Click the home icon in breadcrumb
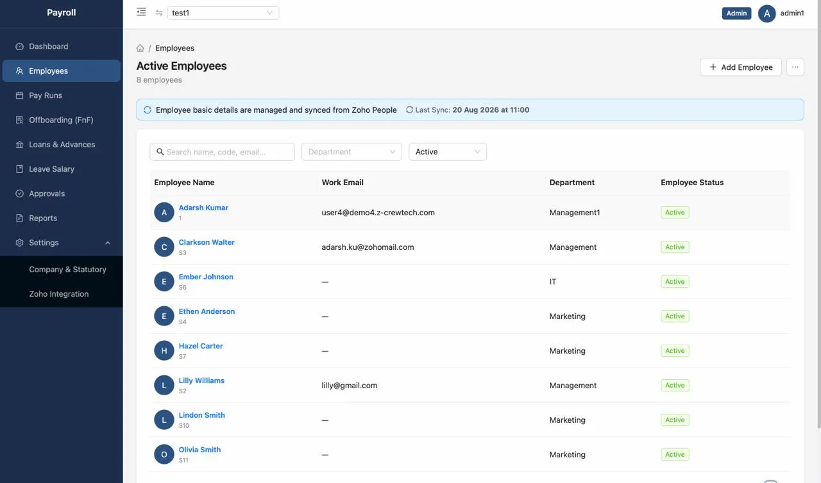The image size is (821, 483). (x=140, y=48)
